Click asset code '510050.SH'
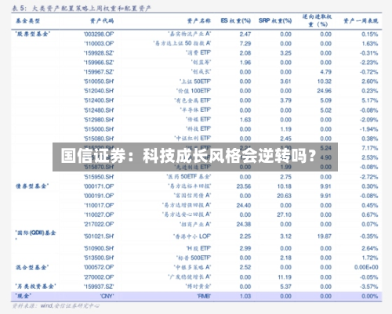 [x=99, y=81]
